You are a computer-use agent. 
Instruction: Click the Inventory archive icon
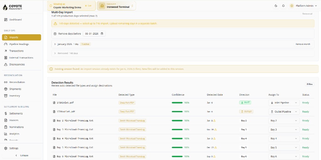click(x=6, y=96)
